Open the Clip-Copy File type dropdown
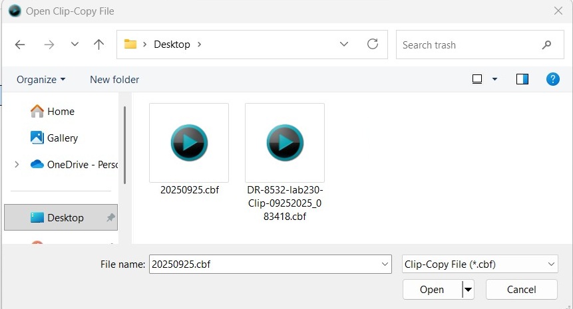Screen dimensions: 573x309 pos(480,264)
